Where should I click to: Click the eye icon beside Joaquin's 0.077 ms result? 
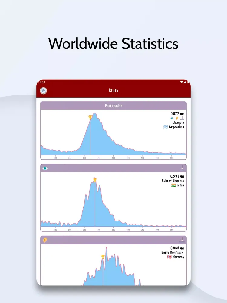(x=172, y=118)
